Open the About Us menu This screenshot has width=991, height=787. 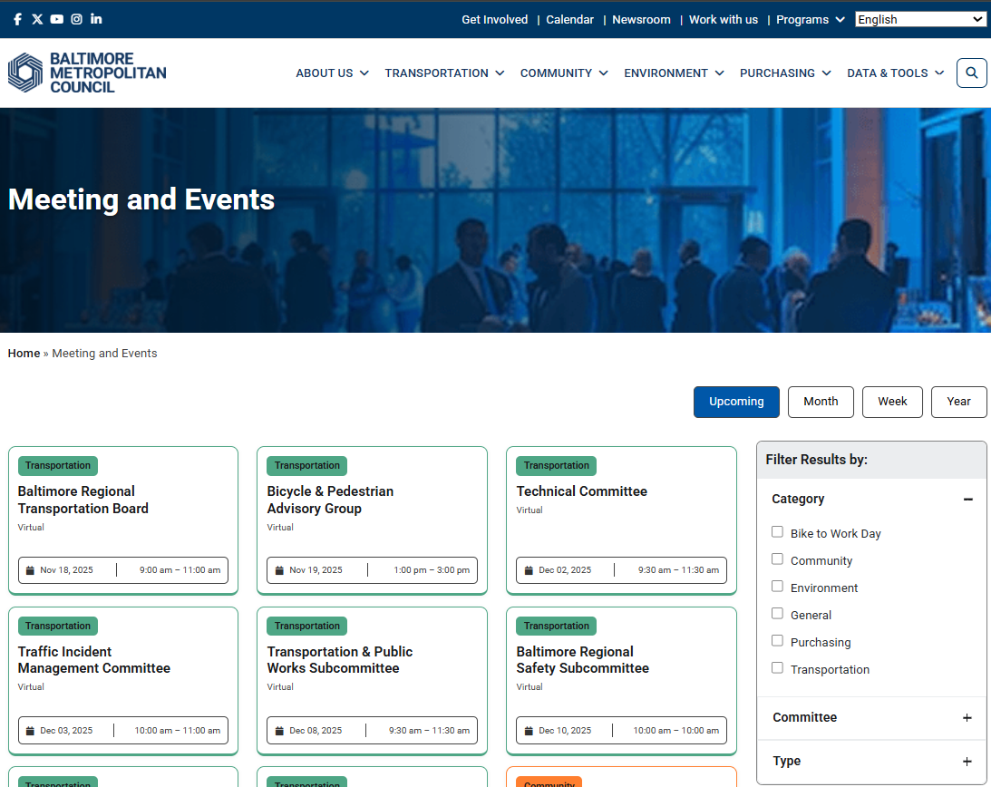332,73
